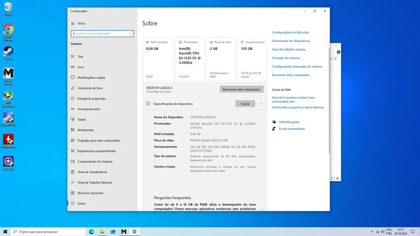Show hidden system tray icons arrow
The image size is (420, 236).
click(372, 232)
